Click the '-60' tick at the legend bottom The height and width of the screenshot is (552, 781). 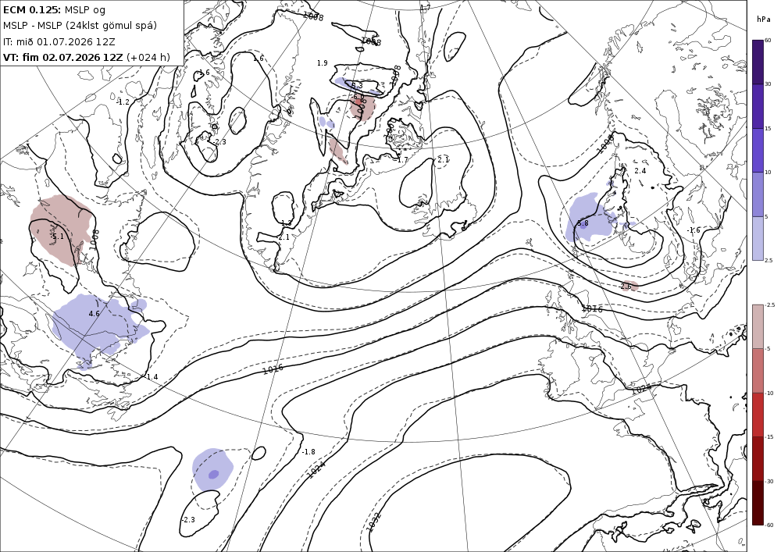769,525
